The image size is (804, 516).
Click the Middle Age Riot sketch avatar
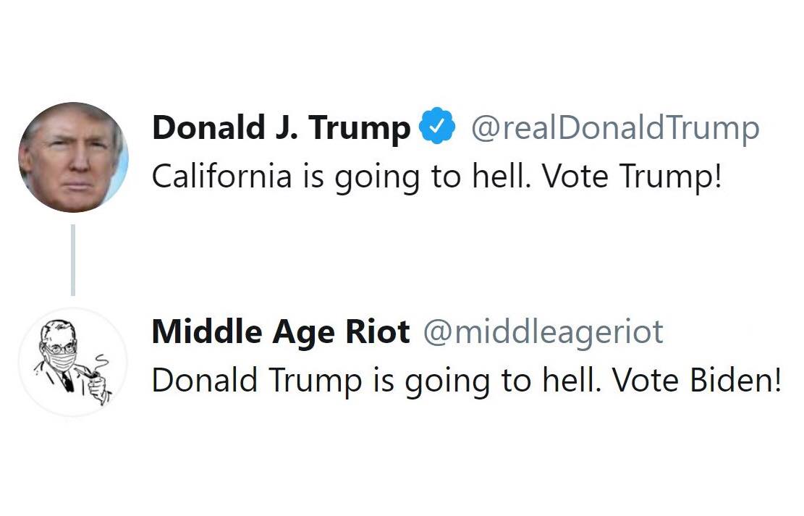(x=73, y=362)
